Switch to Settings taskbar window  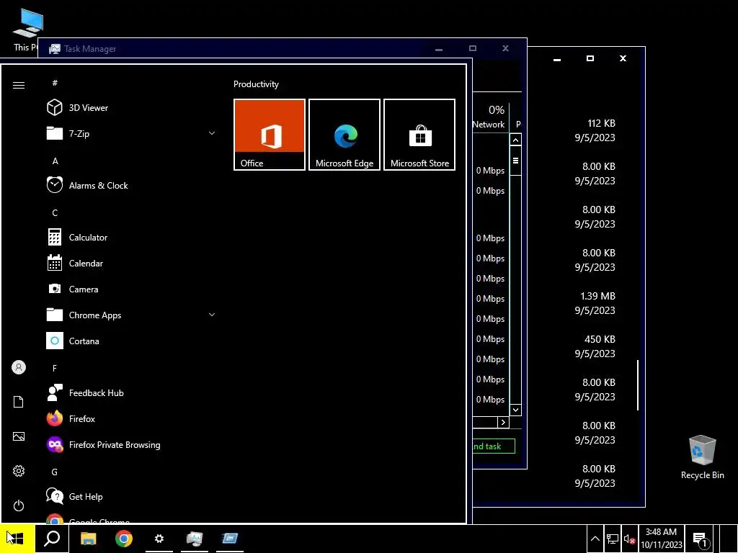[159, 539]
